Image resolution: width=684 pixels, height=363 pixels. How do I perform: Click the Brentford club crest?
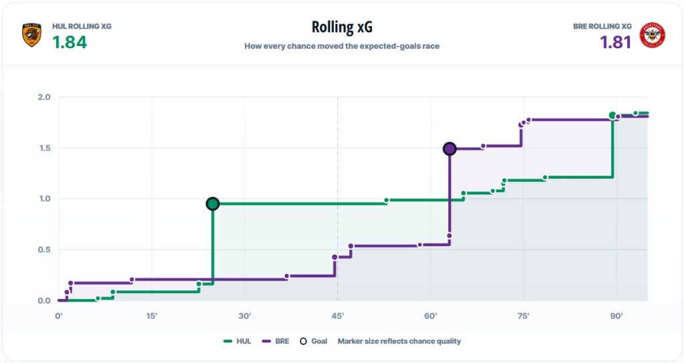point(652,35)
